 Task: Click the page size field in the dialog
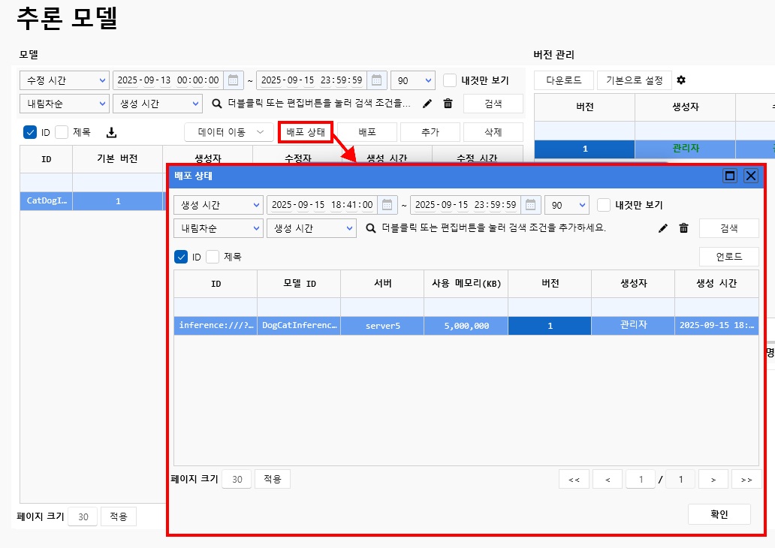coord(237,479)
